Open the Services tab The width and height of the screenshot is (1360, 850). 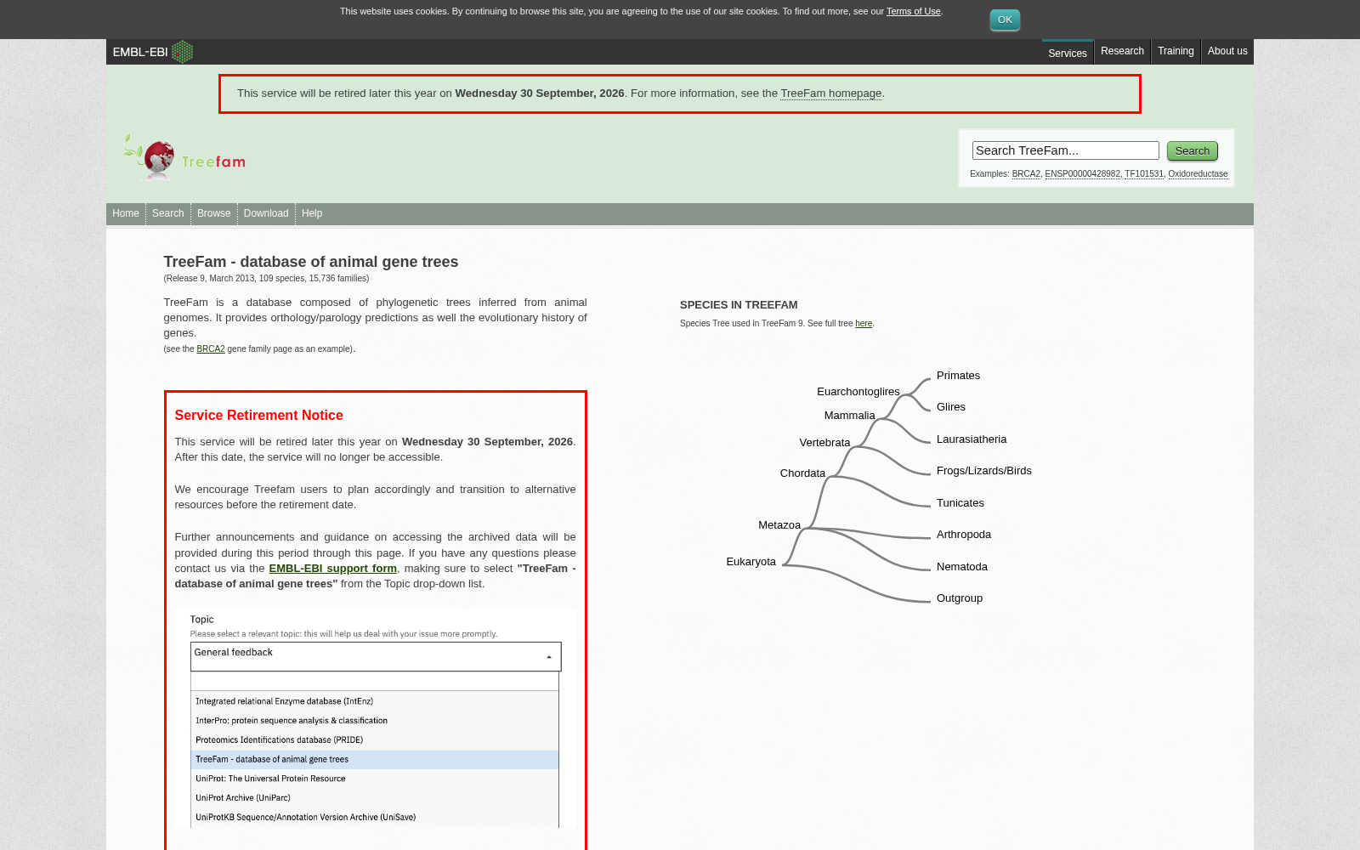[x=1068, y=53]
